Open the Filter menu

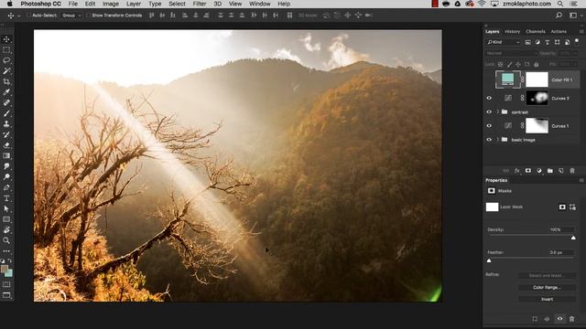coord(200,4)
